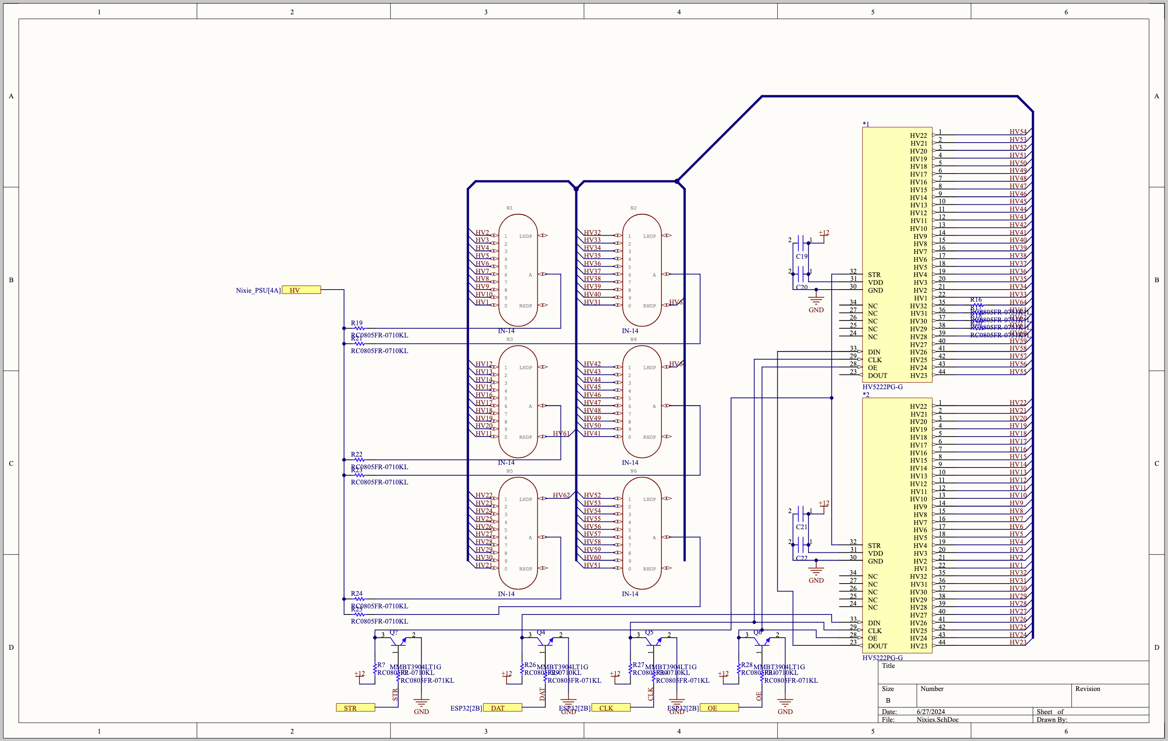Select the R25 resistor symbol
Viewport: 1168px width, 741px height.
pyautogui.click(x=359, y=614)
